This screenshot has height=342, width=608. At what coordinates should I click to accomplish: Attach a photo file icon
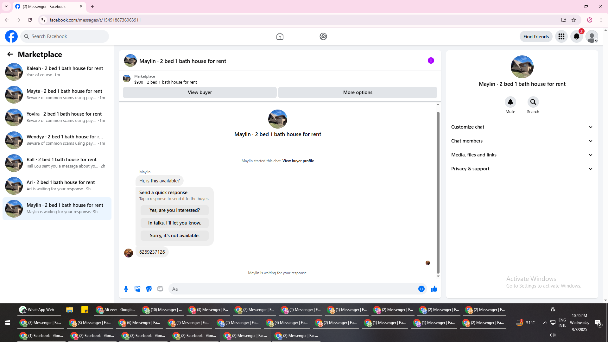tap(137, 289)
